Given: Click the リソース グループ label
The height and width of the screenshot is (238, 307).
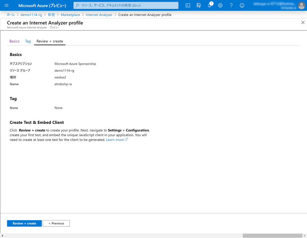Looking at the screenshot, I should [x=20, y=71].
